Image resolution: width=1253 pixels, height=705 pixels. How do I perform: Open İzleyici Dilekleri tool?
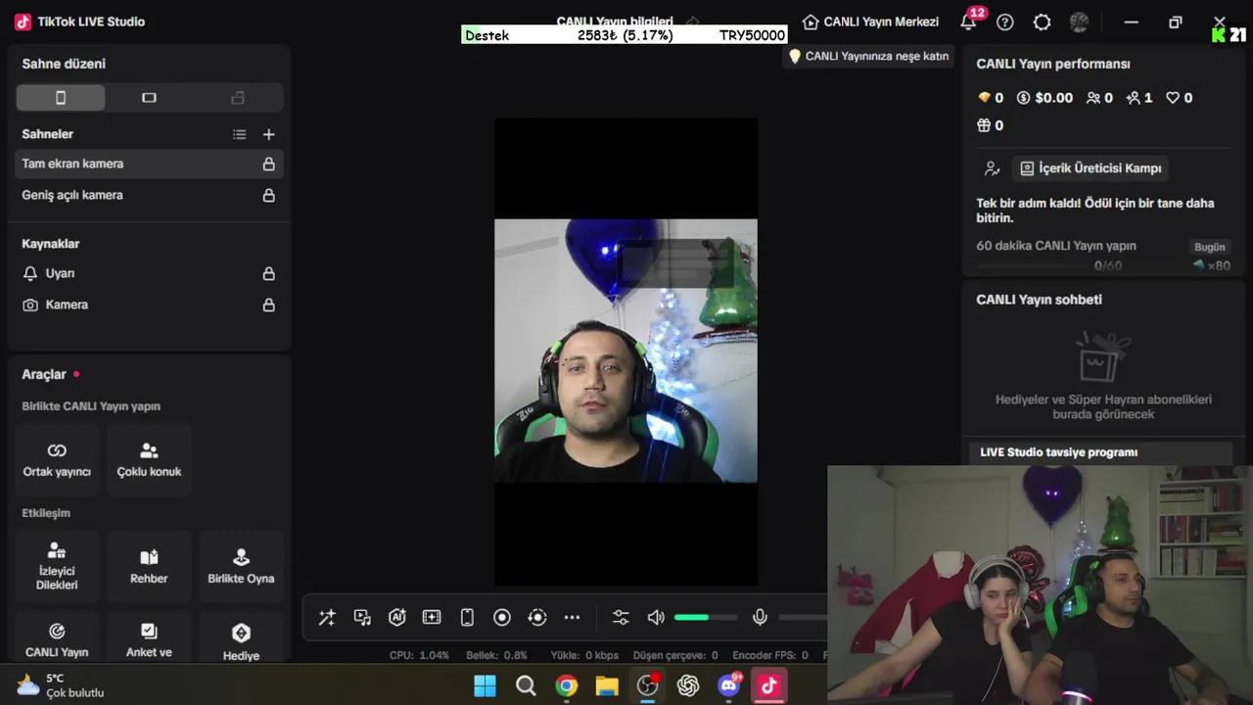click(x=57, y=567)
